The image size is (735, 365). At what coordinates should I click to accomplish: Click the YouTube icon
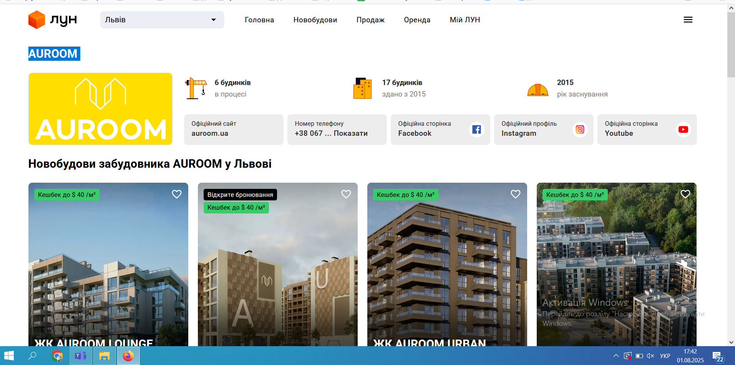coord(683,130)
